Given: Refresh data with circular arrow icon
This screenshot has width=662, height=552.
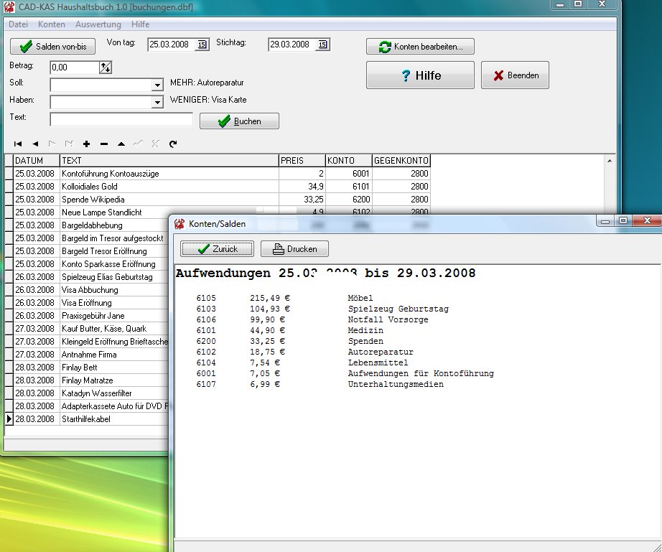Looking at the screenshot, I should [x=173, y=144].
